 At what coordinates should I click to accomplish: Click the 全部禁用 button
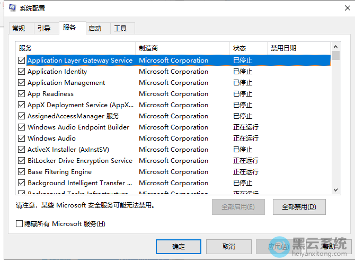[x=299, y=207]
